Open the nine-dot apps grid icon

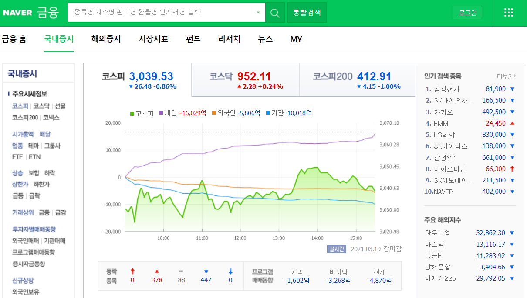(509, 12)
